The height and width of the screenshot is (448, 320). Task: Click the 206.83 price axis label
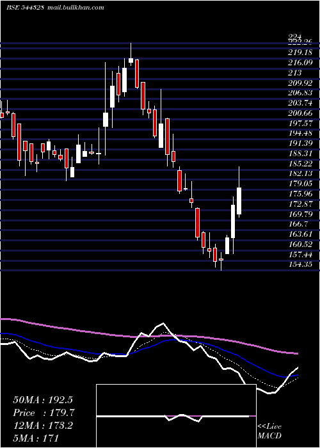tap(300, 93)
